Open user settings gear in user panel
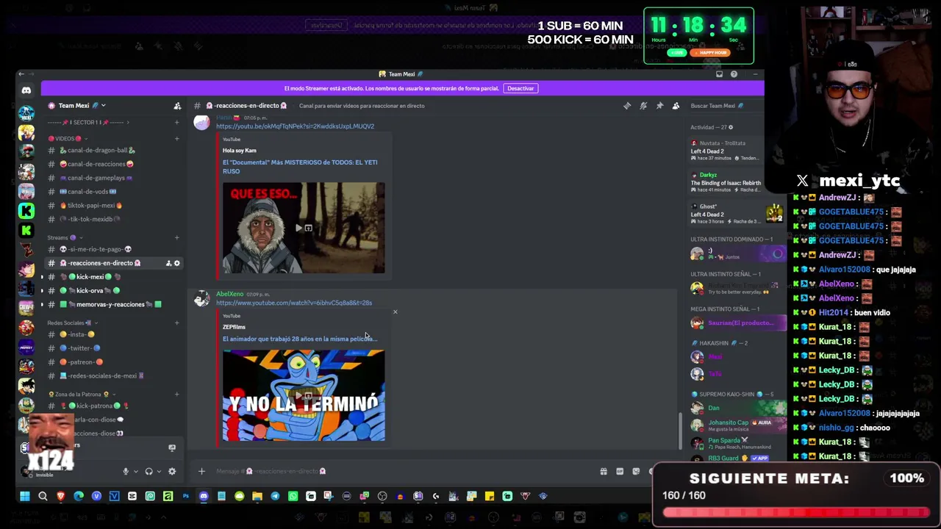This screenshot has width=941, height=529. point(172,472)
